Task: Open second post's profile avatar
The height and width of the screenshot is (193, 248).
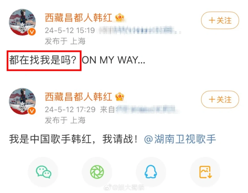Action: [22, 101]
